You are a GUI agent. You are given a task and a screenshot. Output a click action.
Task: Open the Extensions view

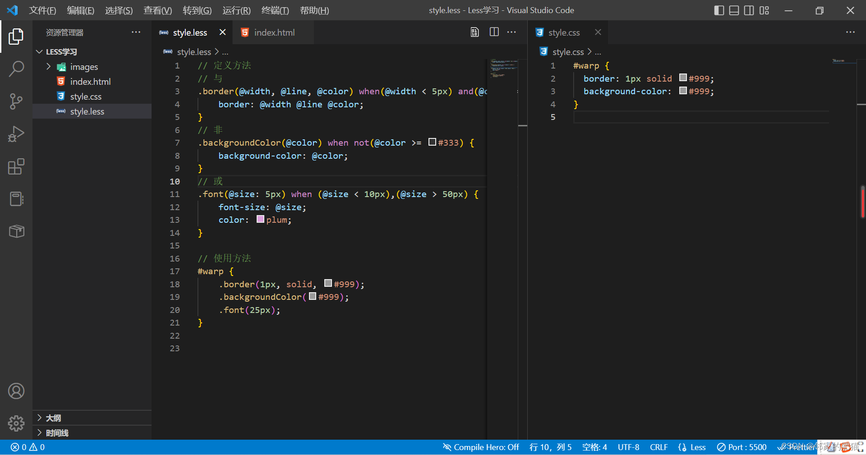(x=16, y=166)
